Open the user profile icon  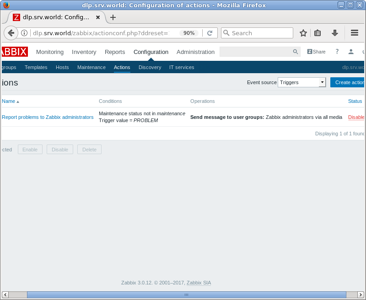click(351, 52)
